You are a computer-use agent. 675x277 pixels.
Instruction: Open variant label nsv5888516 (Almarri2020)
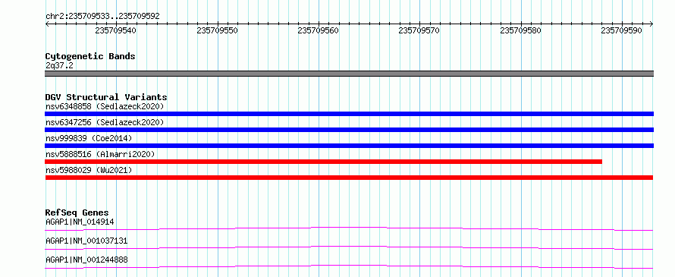[100, 154]
